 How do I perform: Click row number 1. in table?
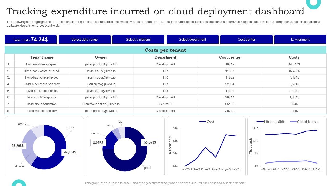click(x=9, y=64)
